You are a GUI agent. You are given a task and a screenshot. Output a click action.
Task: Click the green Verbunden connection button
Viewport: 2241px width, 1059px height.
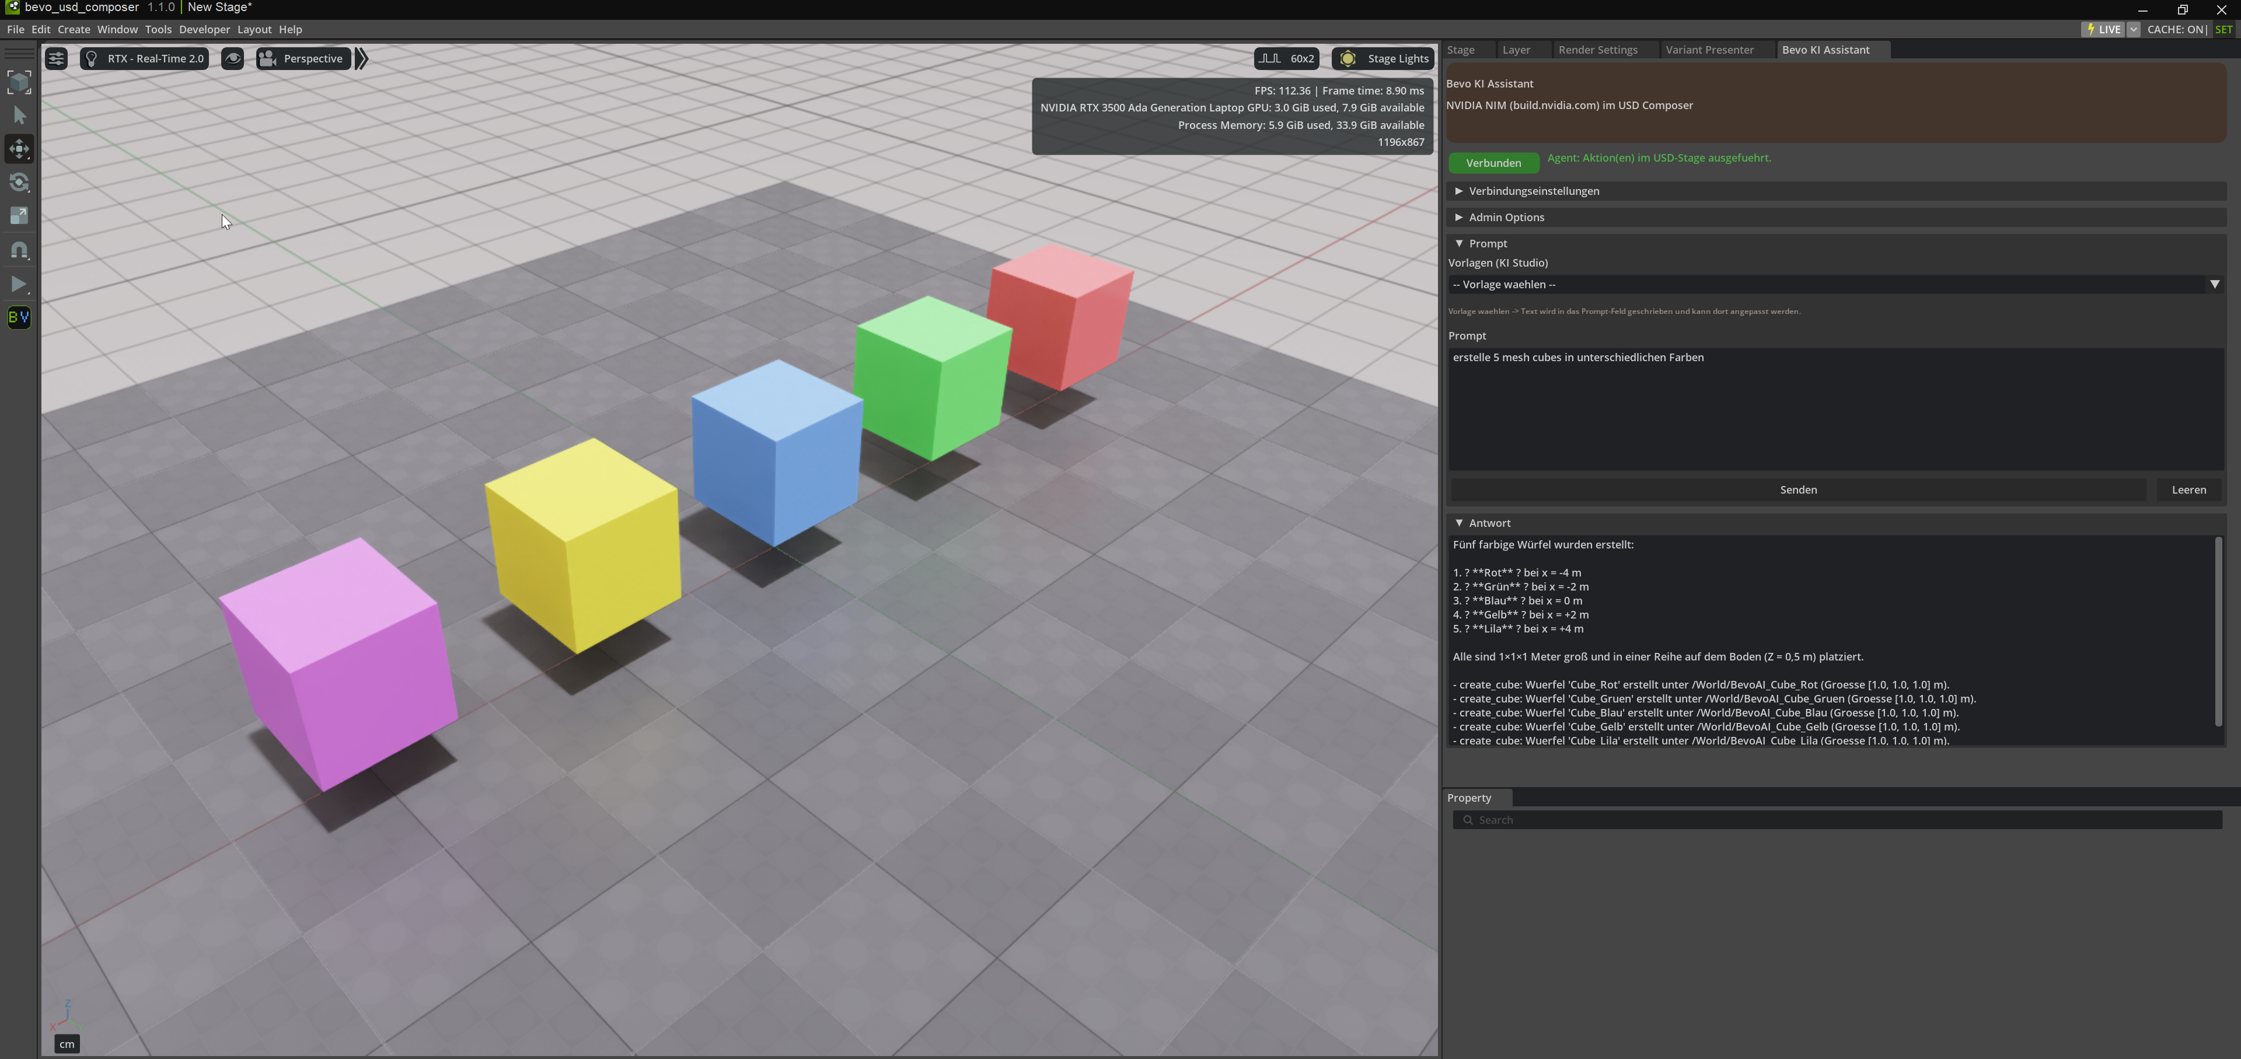pyautogui.click(x=1493, y=163)
